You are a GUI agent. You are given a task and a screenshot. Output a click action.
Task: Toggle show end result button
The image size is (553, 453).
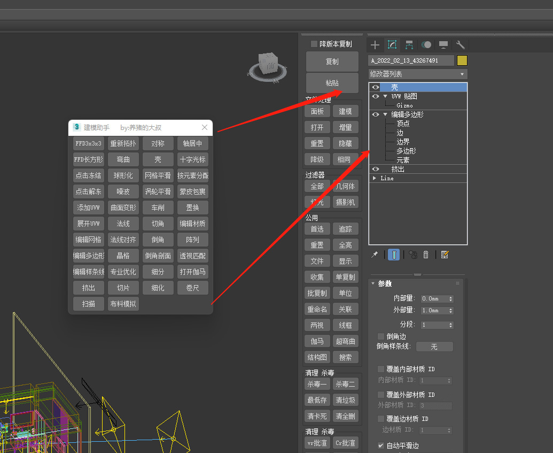(x=394, y=255)
